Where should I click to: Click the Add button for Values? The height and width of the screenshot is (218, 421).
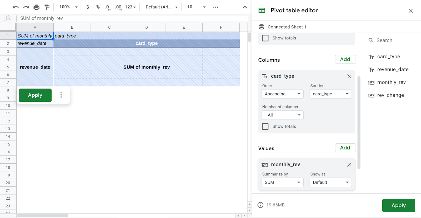pos(345,148)
